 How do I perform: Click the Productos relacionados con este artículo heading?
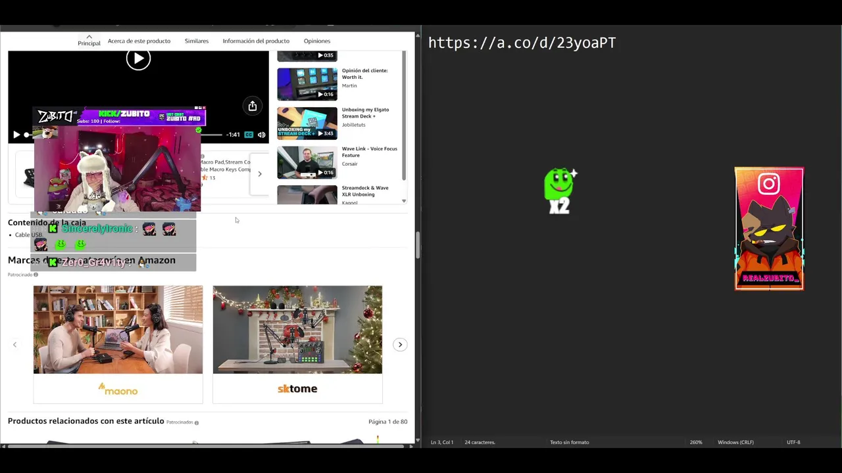[x=86, y=421]
